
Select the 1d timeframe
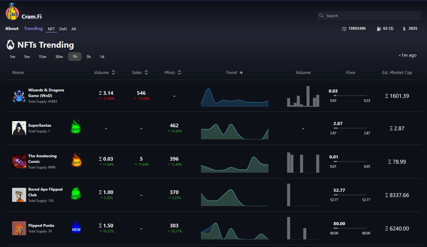pos(102,57)
